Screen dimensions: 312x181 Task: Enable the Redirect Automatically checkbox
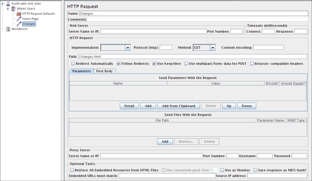click(73, 64)
